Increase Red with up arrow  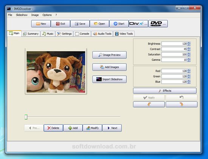[x=189, y=70]
